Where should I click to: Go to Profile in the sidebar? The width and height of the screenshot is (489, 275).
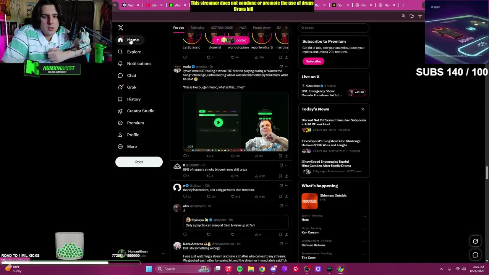[x=129, y=135]
